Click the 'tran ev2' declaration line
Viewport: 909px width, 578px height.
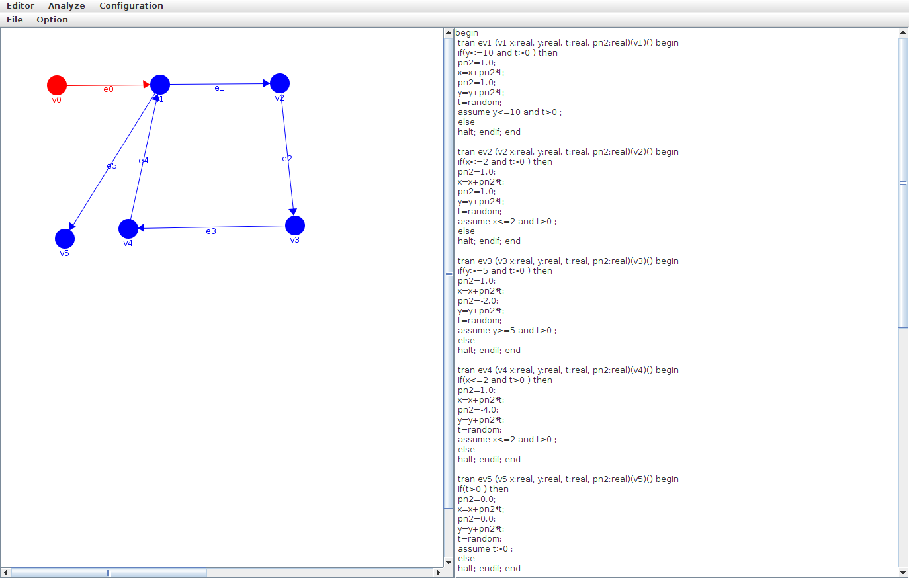[x=568, y=152]
